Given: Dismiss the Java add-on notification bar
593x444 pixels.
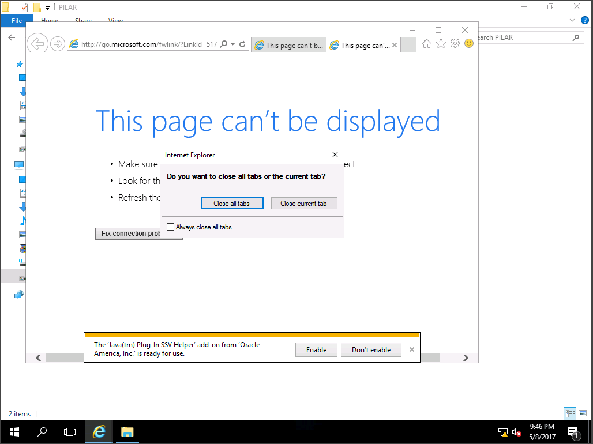Looking at the screenshot, I should pyautogui.click(x=412, y=349).
